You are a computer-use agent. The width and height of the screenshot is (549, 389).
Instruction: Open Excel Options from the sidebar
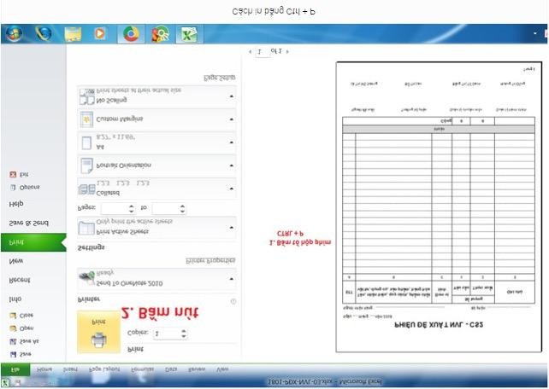(25, 188)
